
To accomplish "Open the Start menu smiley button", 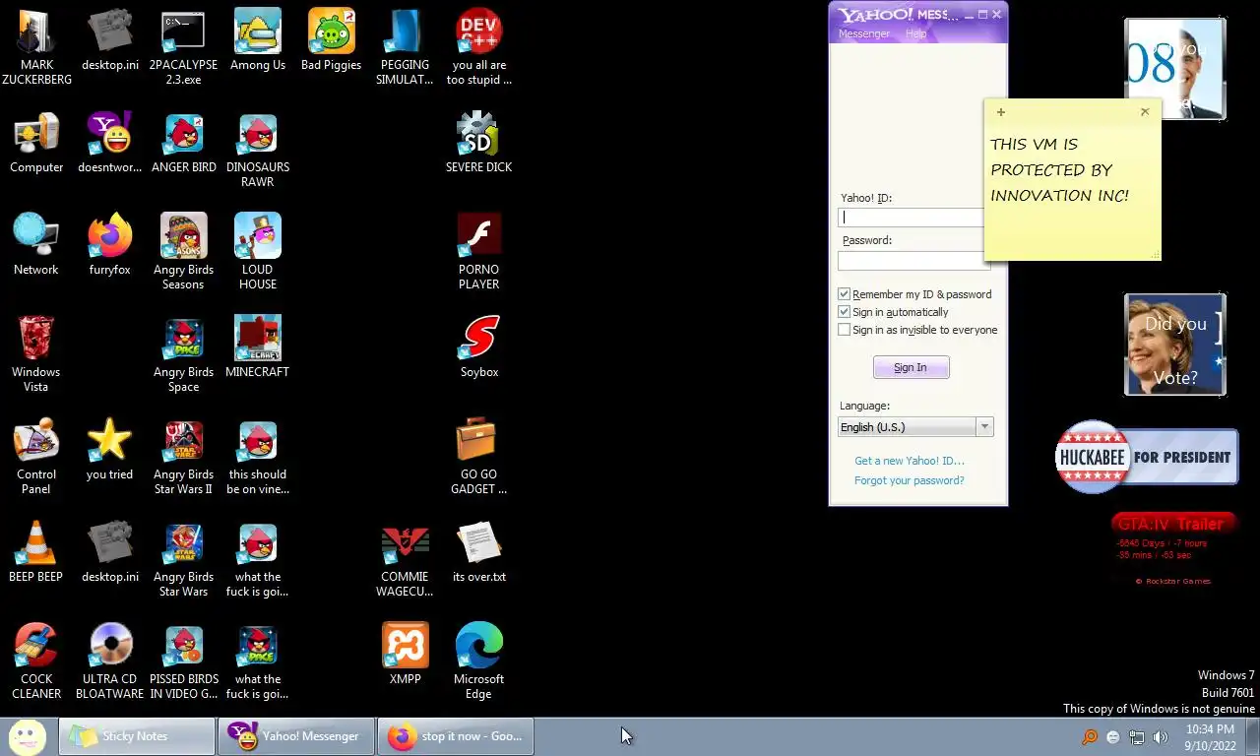I will (x=28, y=735).
